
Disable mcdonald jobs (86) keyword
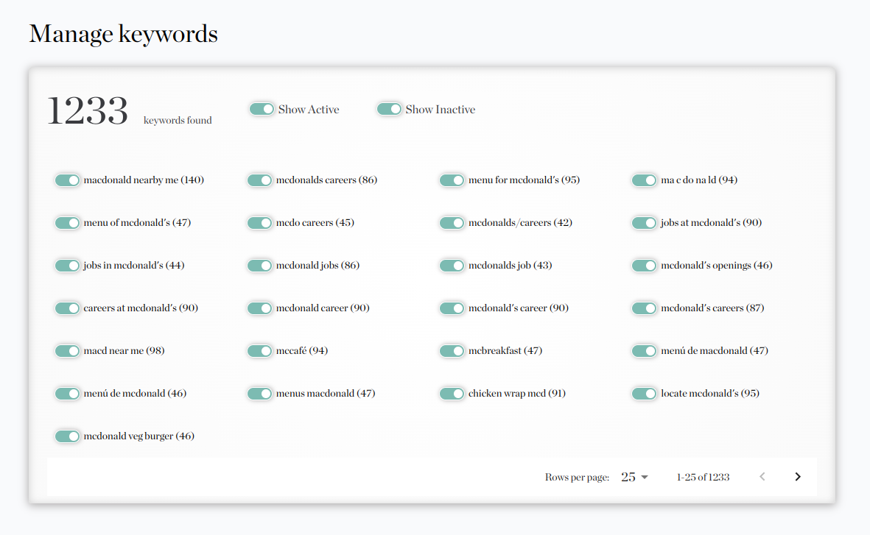coord(259,266)
